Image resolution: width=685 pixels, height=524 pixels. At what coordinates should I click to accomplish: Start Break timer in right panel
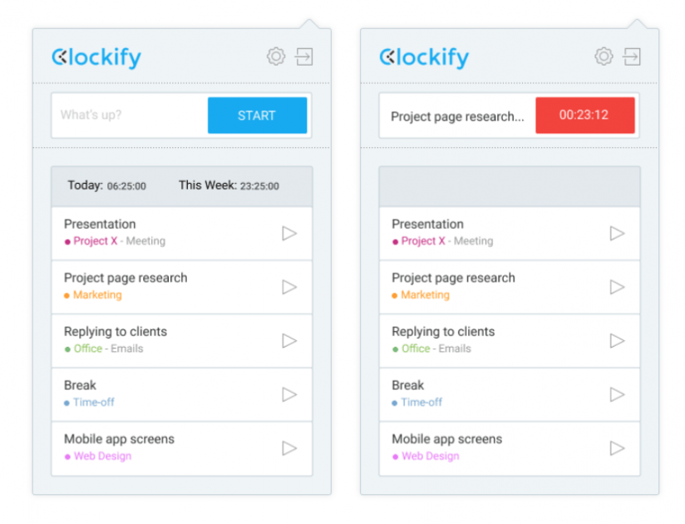617,394
